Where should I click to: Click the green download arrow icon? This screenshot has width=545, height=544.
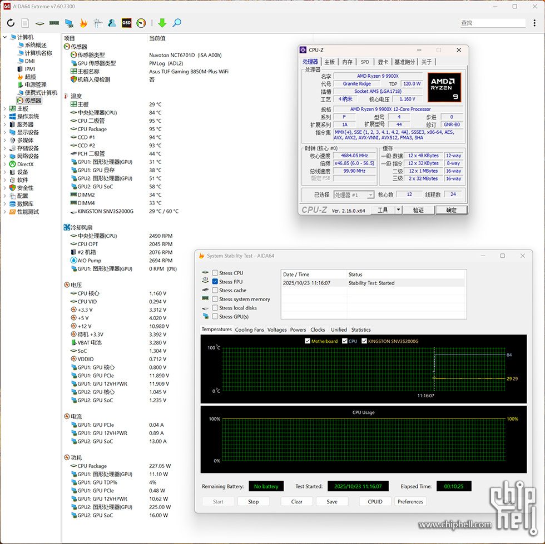[162, 23]
